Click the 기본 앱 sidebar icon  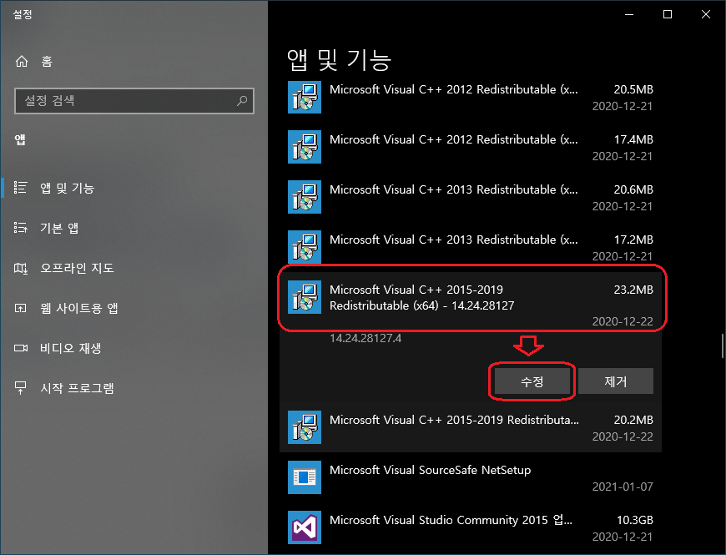[x=20, y=228]
